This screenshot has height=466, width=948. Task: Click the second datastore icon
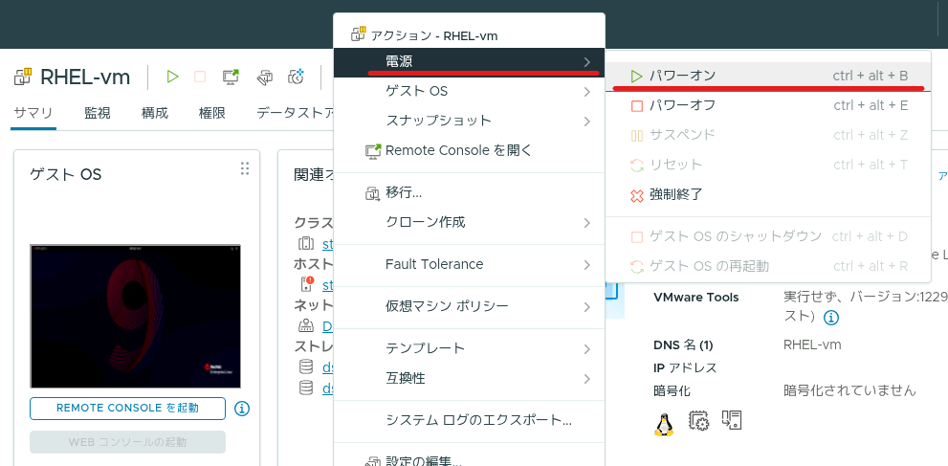[x=306, y=388]
